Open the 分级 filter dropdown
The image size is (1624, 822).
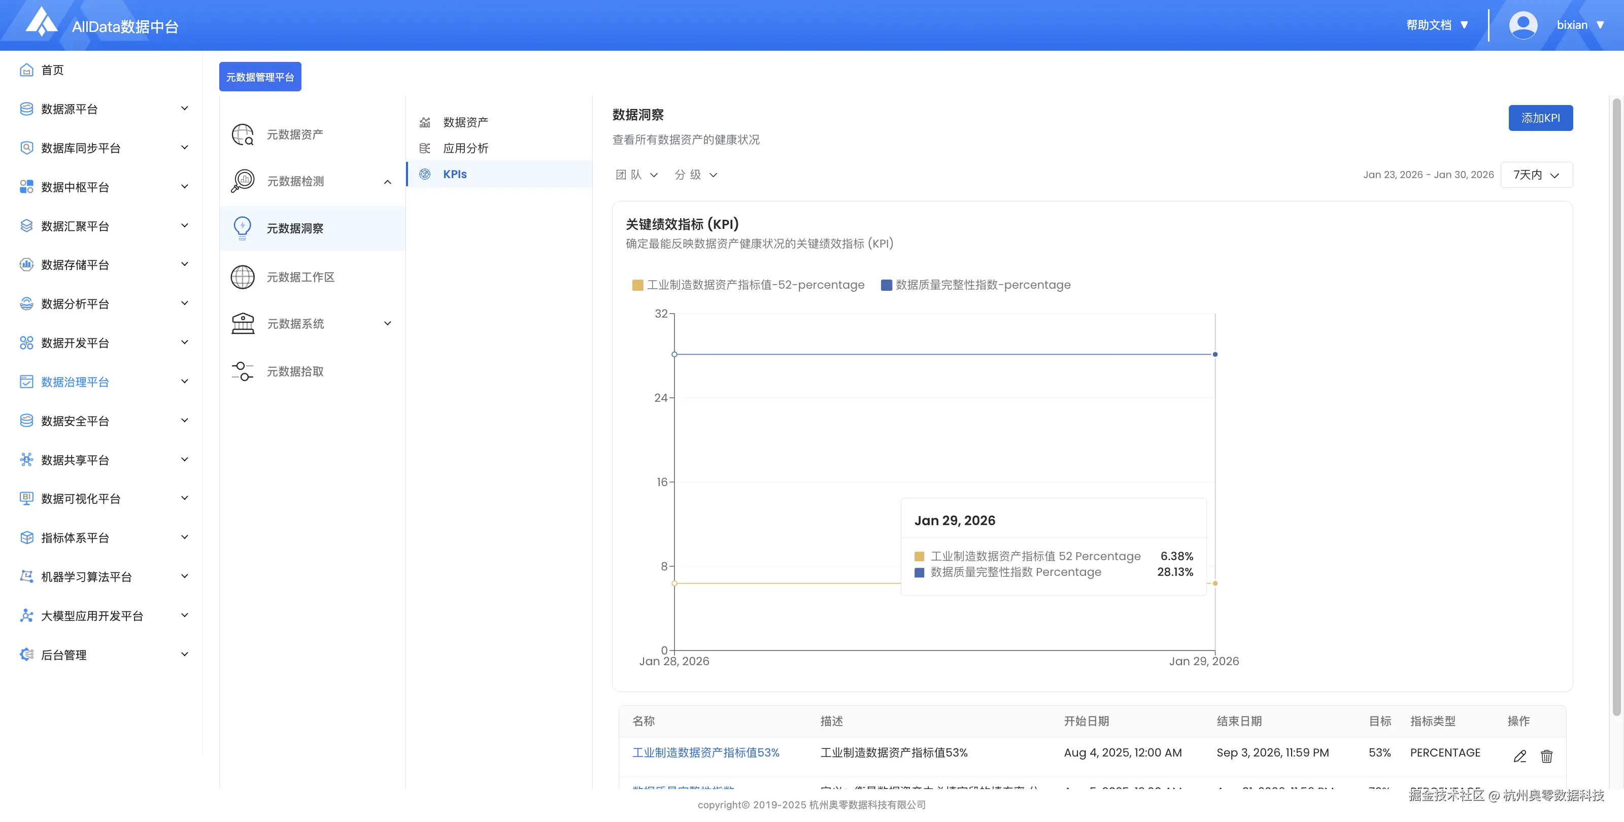tap(695, 175)
